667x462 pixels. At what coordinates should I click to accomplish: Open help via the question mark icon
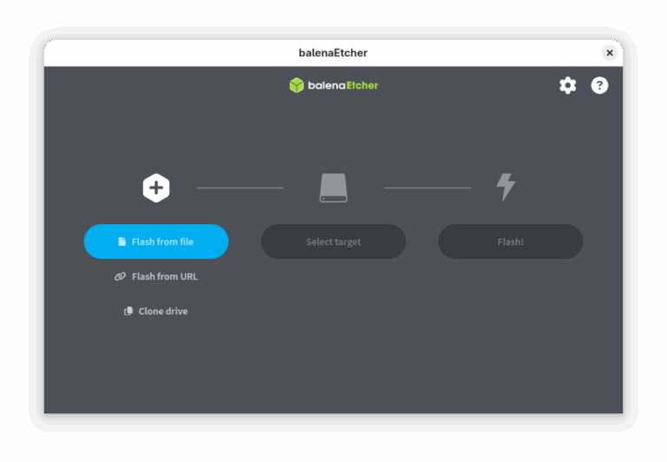click(x=599, y=85)
